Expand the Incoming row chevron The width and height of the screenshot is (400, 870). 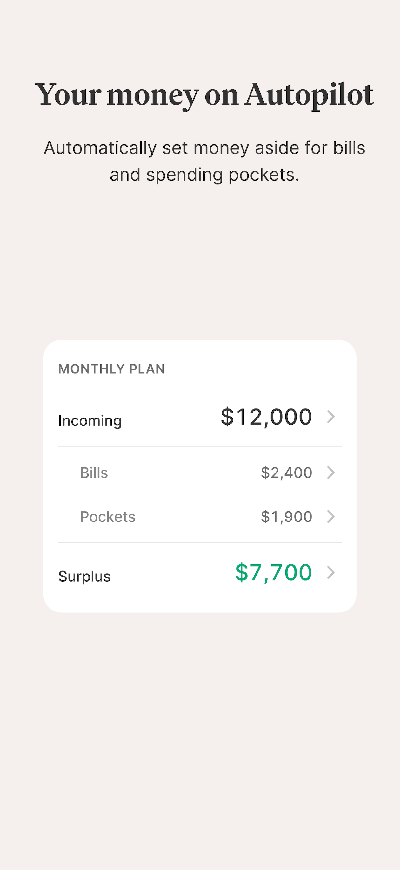click(331, 417)
